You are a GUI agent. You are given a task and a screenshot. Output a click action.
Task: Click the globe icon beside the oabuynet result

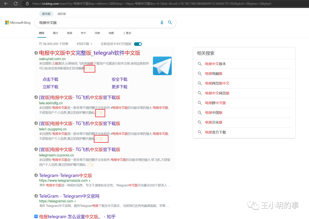[36, 53]
